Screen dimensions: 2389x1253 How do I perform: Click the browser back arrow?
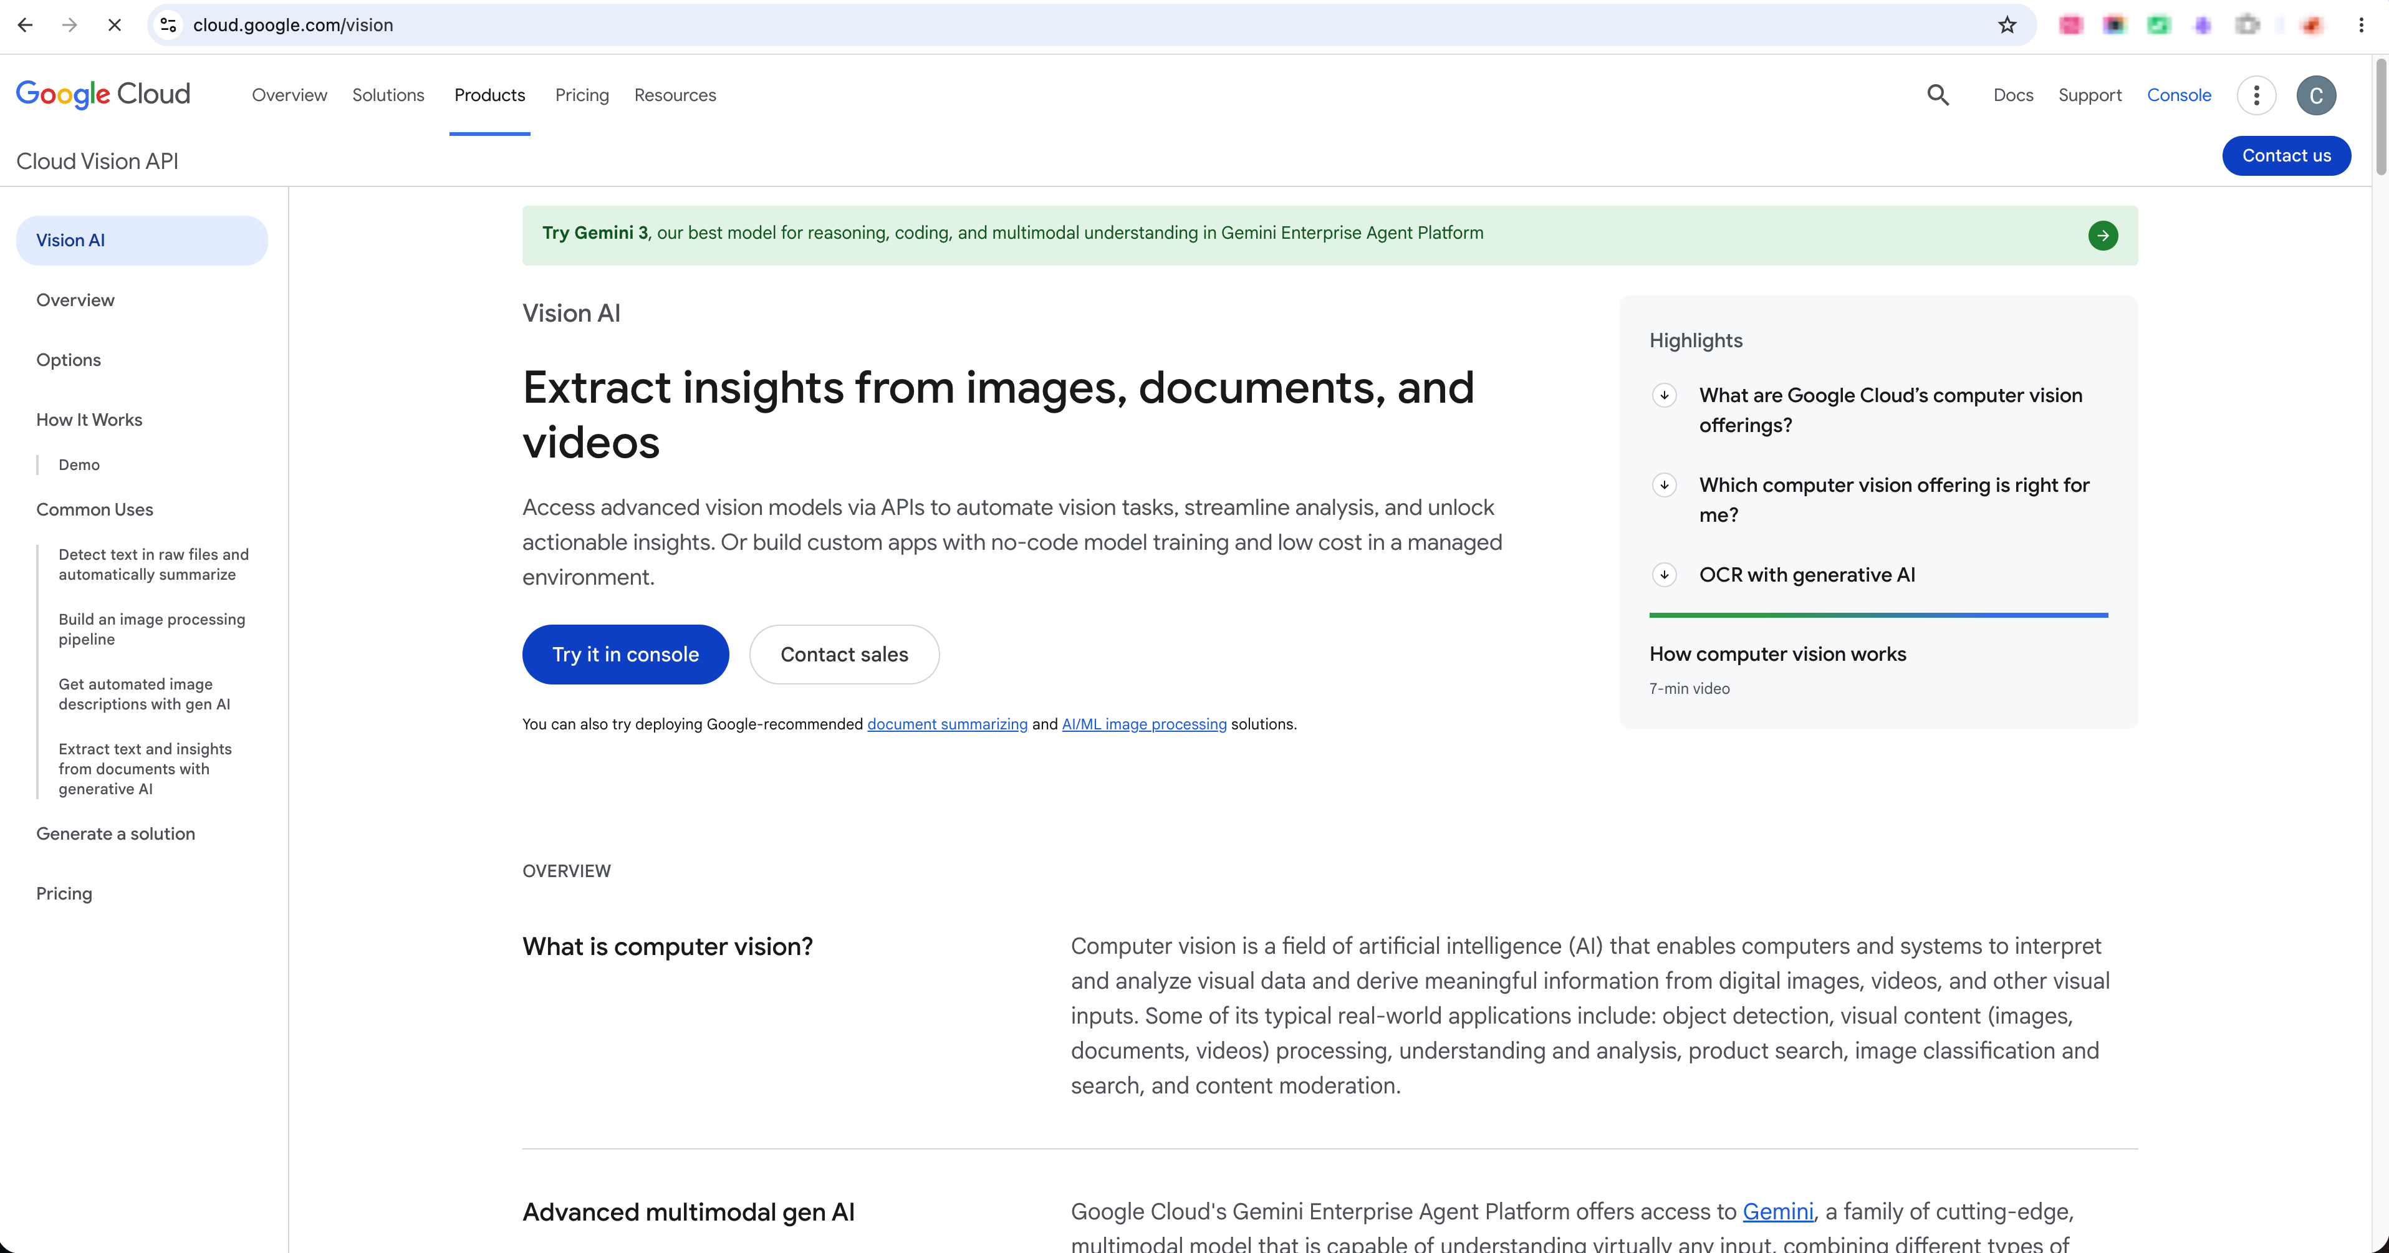click(x=25, y=25)
